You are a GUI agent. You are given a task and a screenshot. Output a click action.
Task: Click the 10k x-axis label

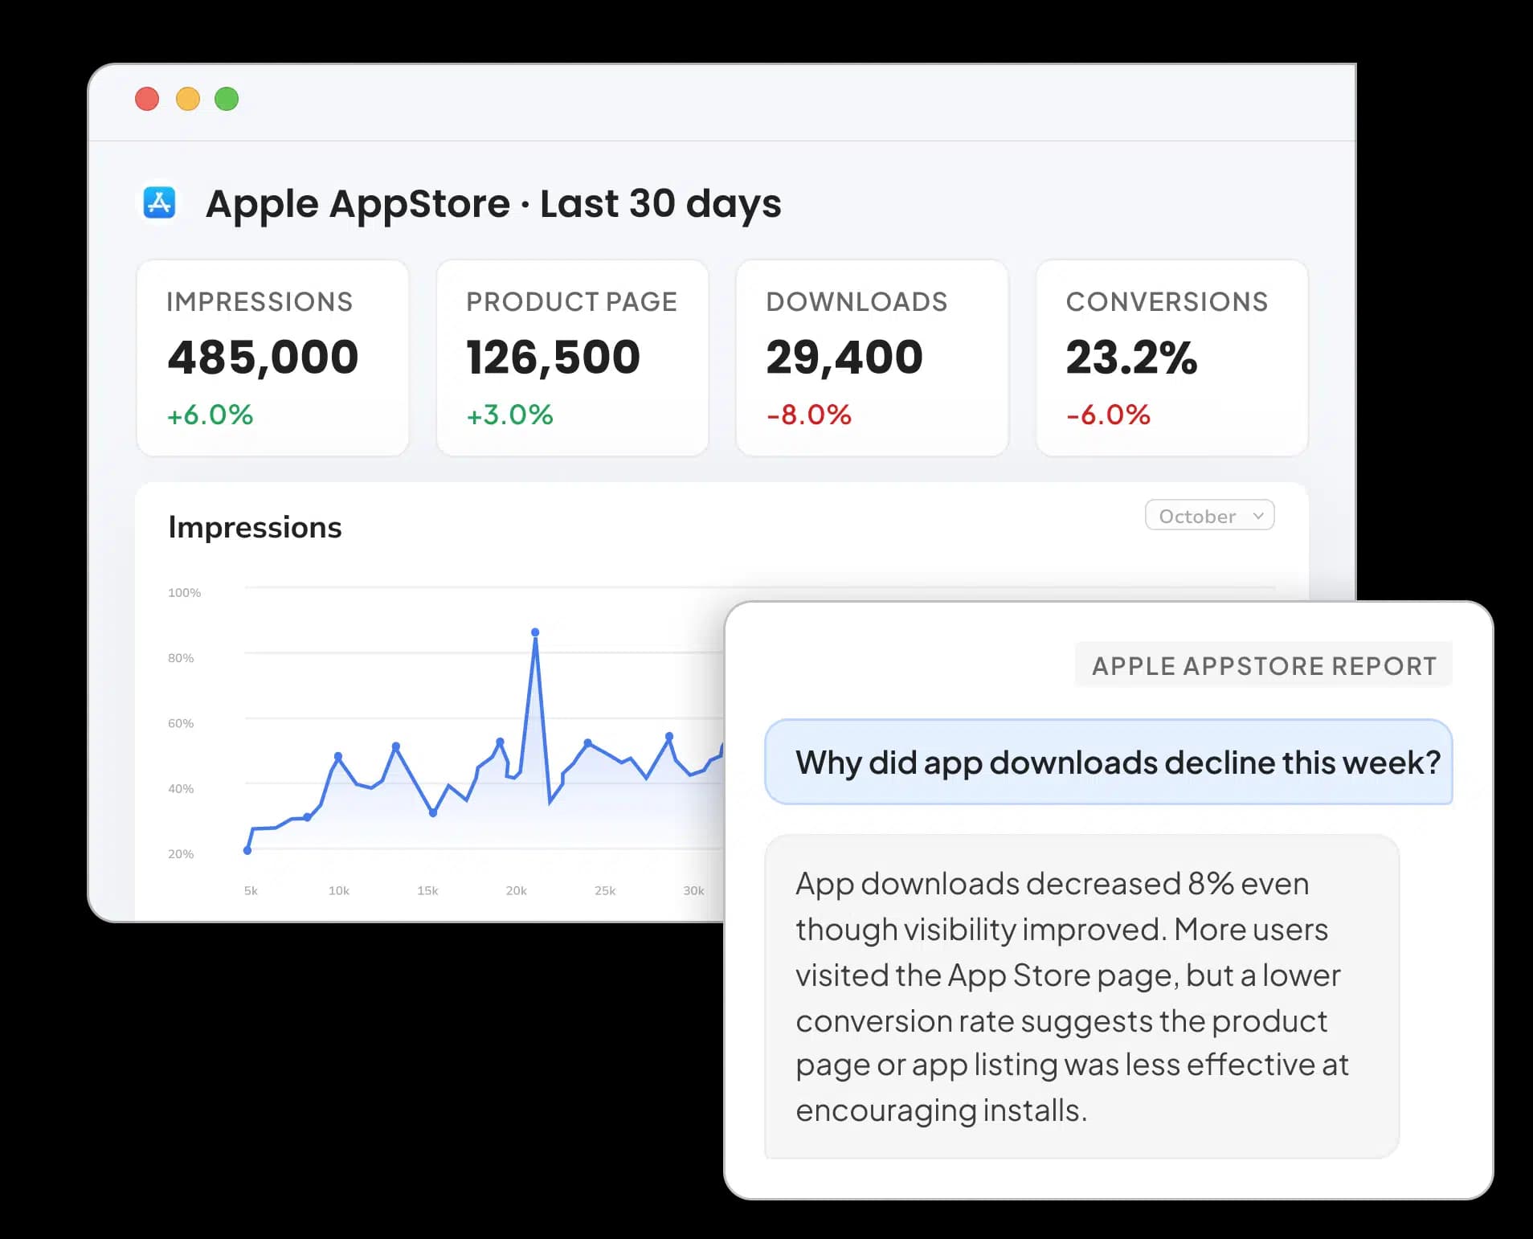339,890
